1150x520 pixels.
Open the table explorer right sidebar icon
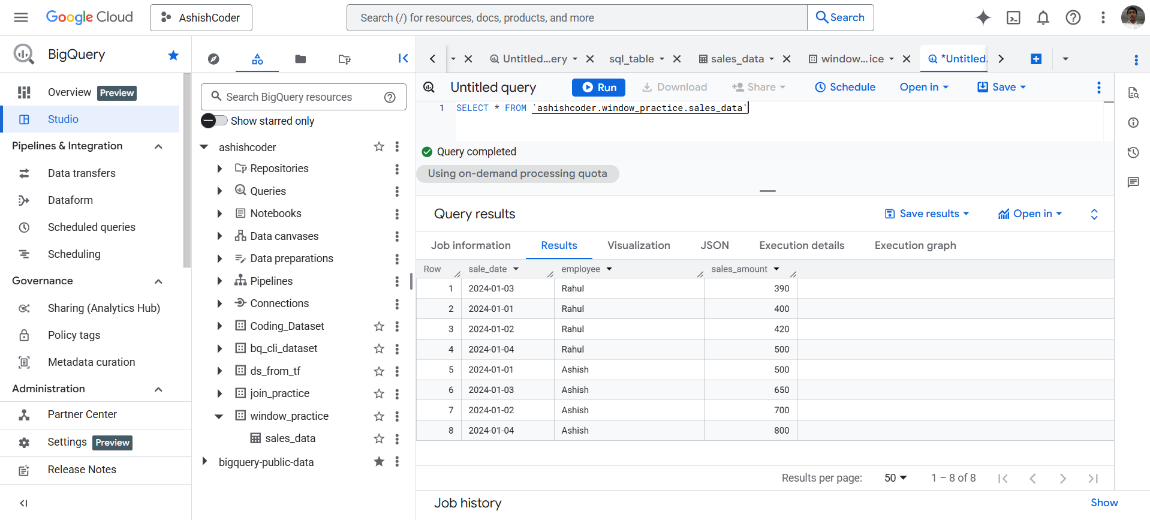pos(1133,93)
